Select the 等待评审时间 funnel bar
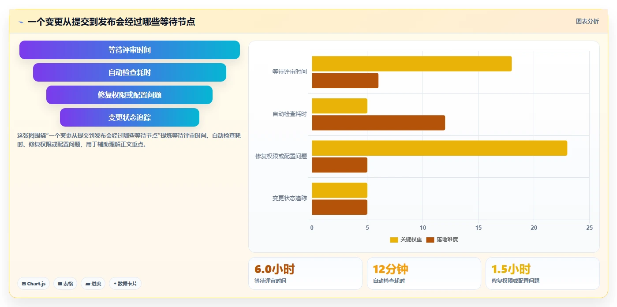The height and width of the screenshot is (307, 617). click(130, 50)
